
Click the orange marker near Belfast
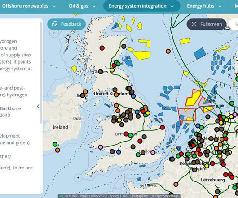pos(85,92)
